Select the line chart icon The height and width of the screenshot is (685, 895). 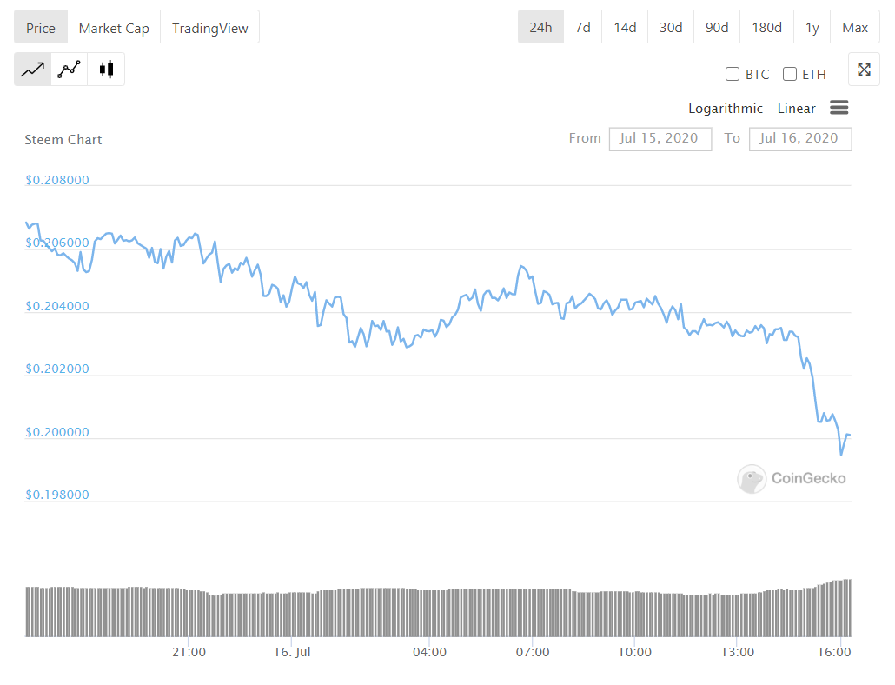coord(33,70)
